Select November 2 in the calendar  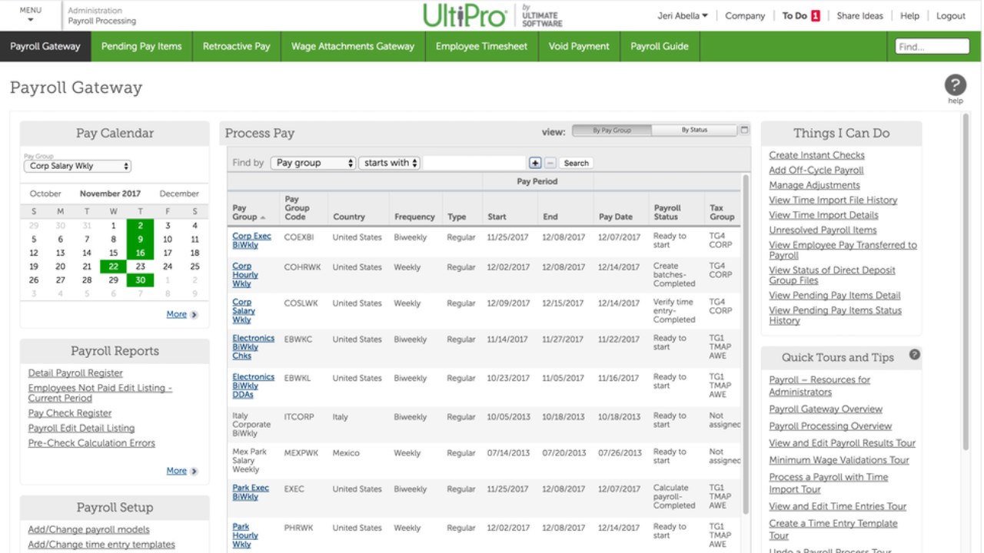pos(140,226)
